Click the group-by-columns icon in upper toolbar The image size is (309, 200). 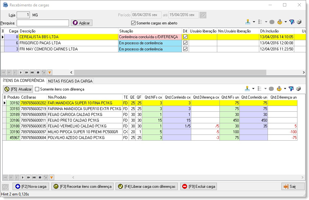pyautogui.click(x=248, y=22)
